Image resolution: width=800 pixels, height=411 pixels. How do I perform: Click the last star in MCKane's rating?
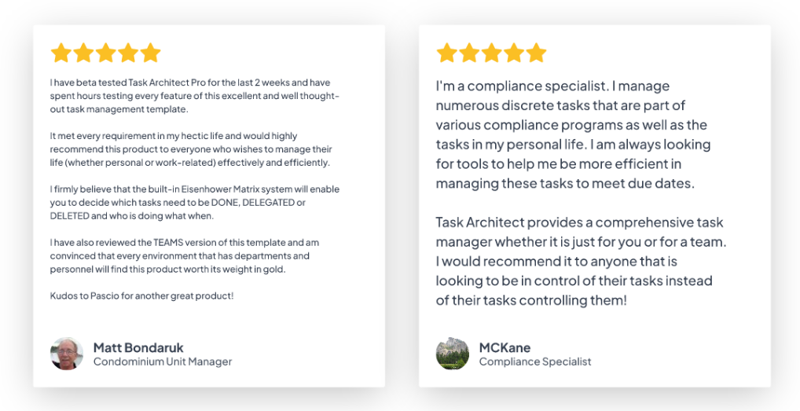[536, 53]
